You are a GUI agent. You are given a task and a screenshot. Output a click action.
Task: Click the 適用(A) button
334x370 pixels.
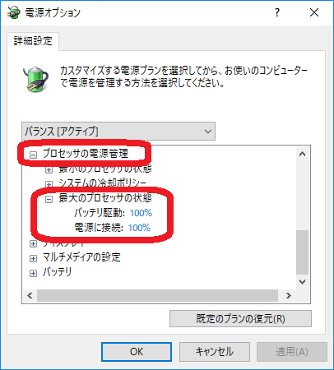292,352
